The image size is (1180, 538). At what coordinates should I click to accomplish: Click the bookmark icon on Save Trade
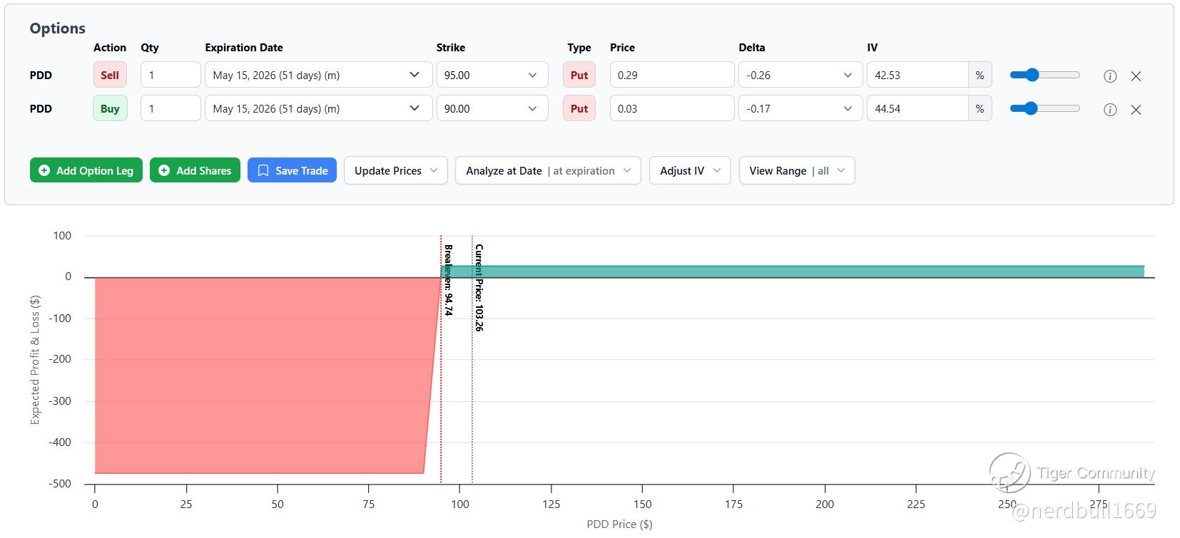point(263,171)
